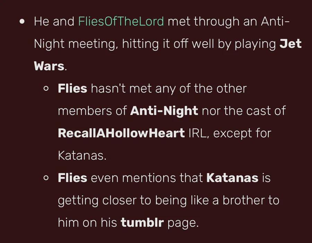Click bold "Flies" before "hasn't met"
The height and width of the screenshot is (243, 312).
pos(72,89)
